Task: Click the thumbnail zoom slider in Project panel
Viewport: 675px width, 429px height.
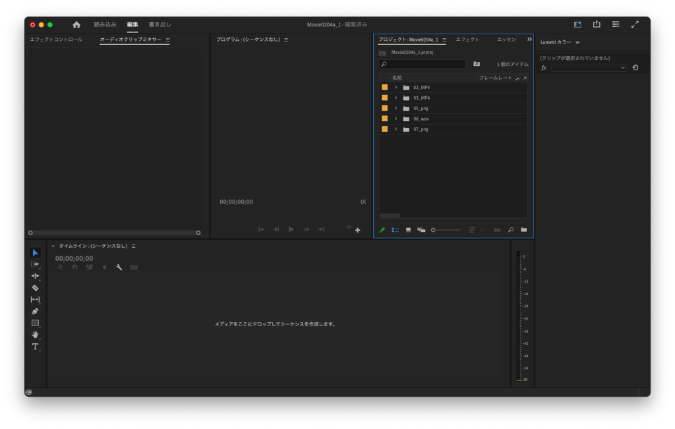Action: [x=446, y=230]
